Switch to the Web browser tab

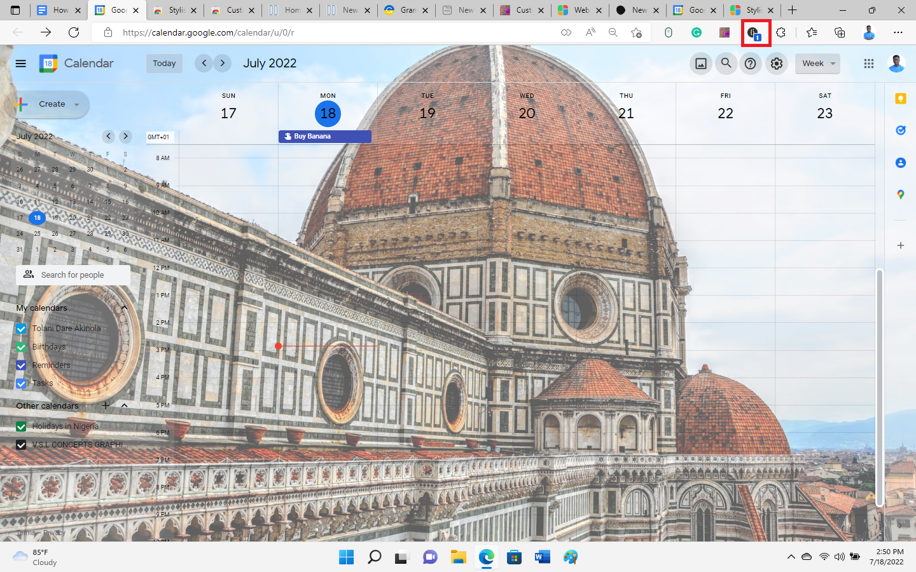(x=579, y=10)
